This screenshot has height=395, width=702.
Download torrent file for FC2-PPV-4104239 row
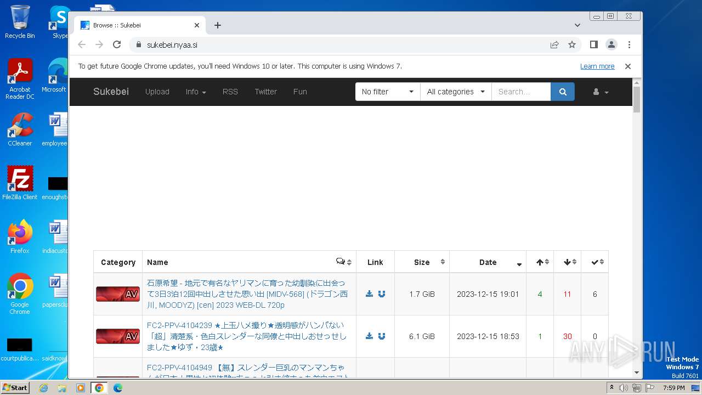click(369, 336)
